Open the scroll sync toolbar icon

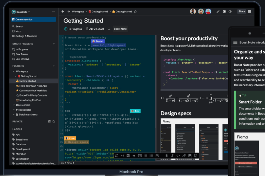[116, 156]
